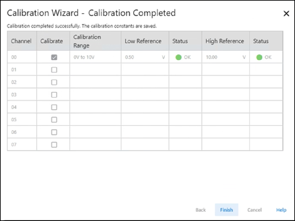The width and height of the screenshot is (295, 221).
Task: Enable Calibrate checkbox for channel 01
Action: click(x=54, y=70)
